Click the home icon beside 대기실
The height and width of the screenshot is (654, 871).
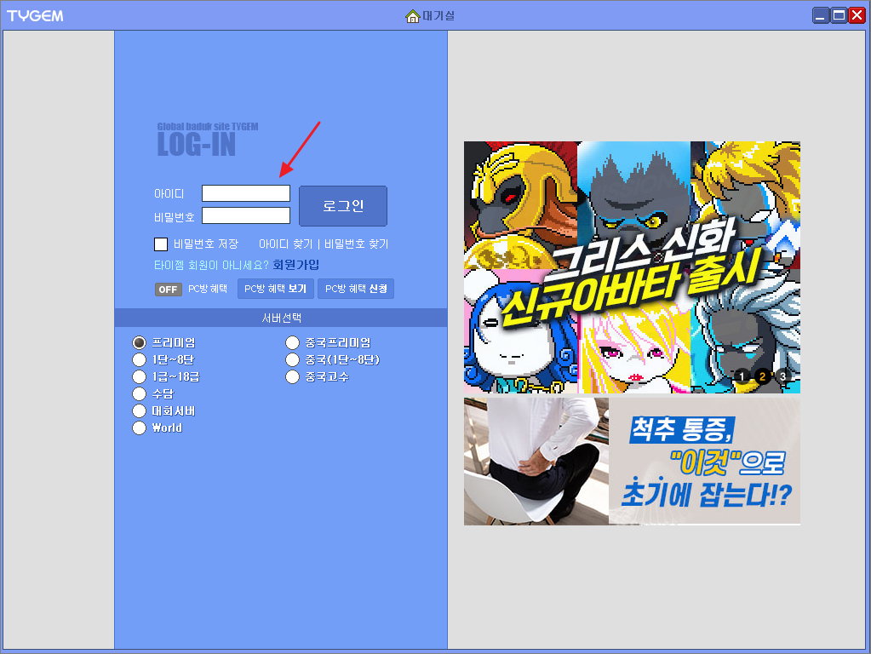(413, 16)
